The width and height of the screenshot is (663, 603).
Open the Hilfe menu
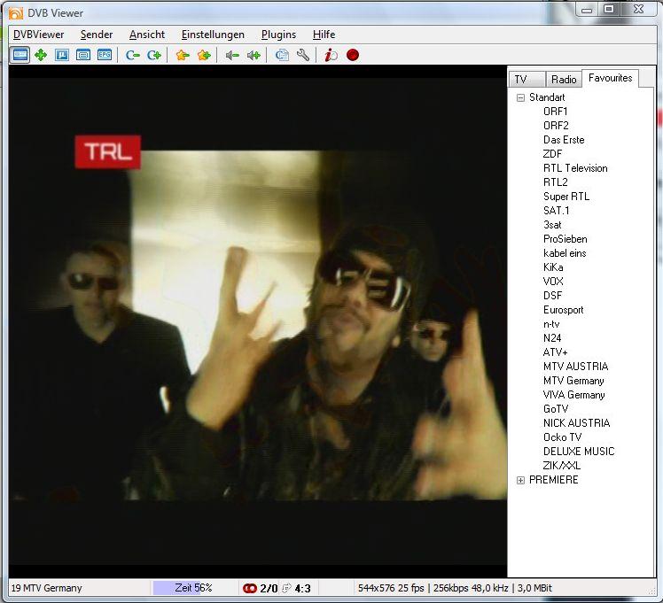click(x=324, y=35)
